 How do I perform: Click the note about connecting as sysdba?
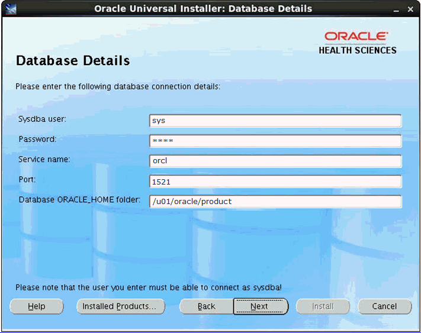point(149,287)
